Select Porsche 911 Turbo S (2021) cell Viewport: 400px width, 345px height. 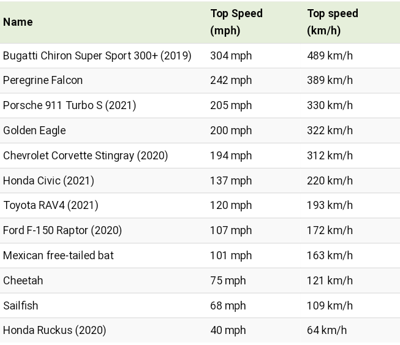[69, 105]
